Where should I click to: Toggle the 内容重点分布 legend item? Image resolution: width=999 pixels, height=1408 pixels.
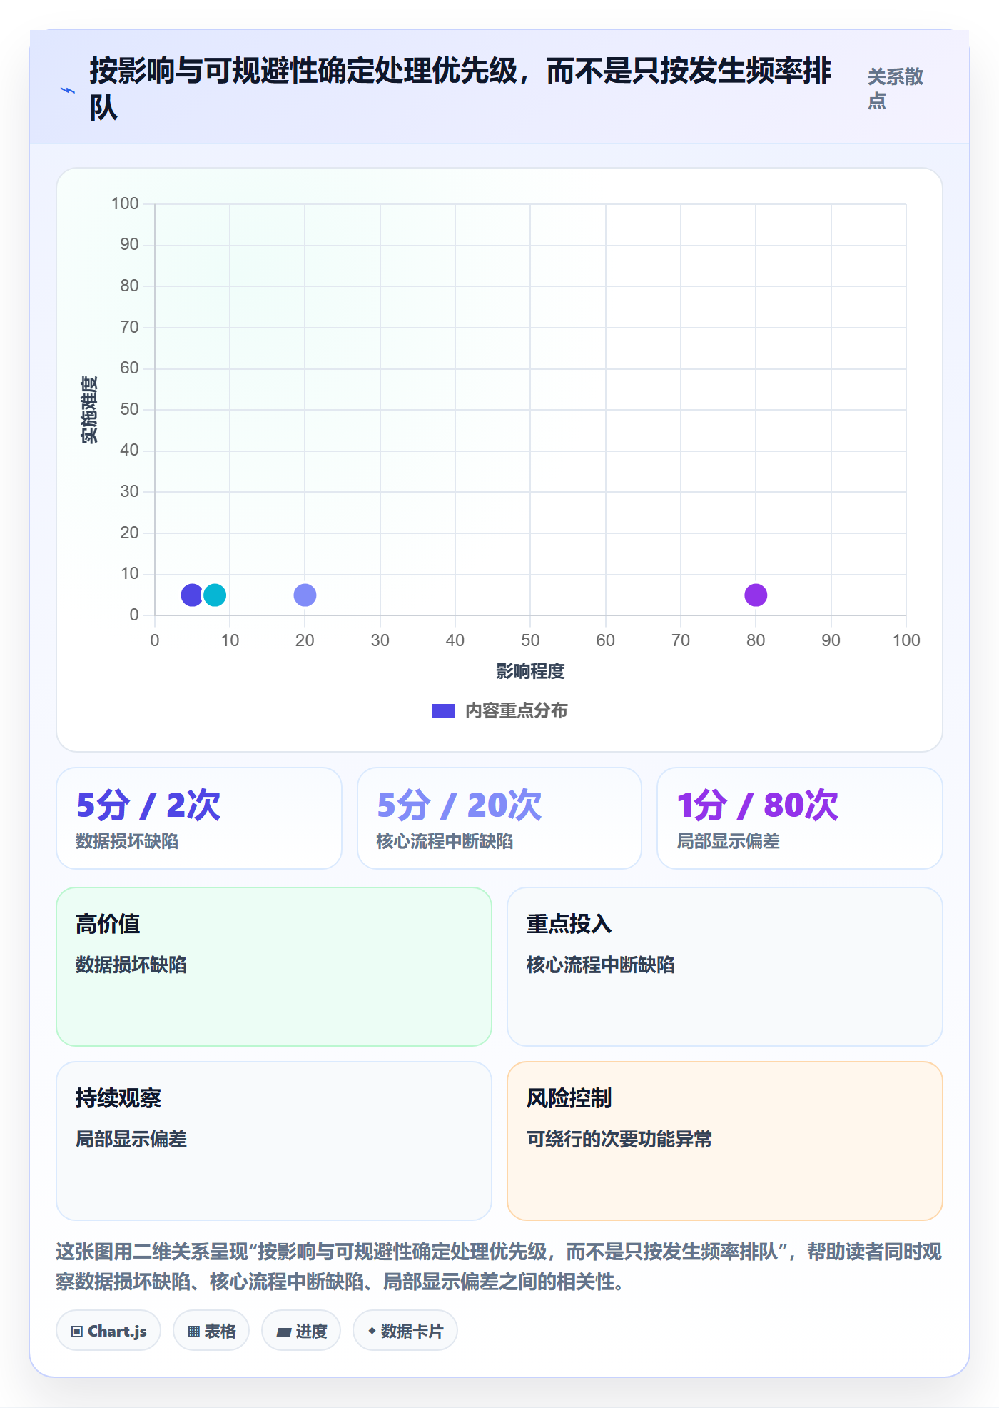coord(499,710)
